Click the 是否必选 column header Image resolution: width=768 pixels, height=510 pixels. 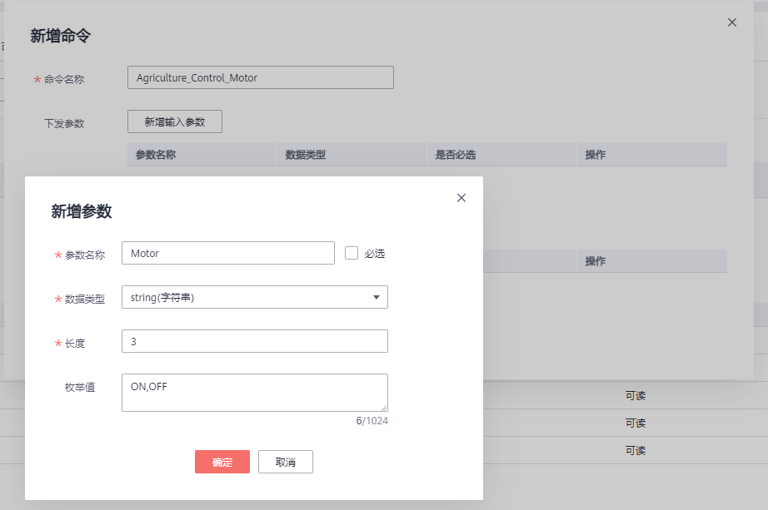[x=456, y=155]
